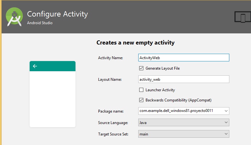Click the 'Target Source Set:' label
This screenshot has height=145, width=251.
pyautogui.click(x=113, y=134)
